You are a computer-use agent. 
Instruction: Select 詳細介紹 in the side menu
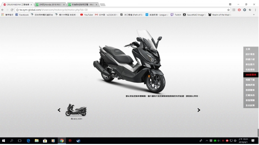point(251,59)
